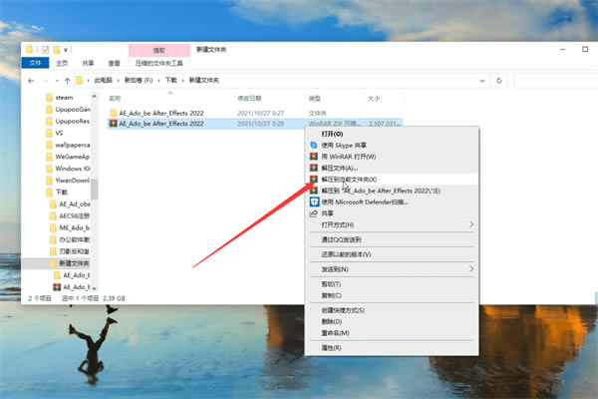Viewport: 598px width, 399px height.
Task: Choose 还原以前的版本(V)
Action: 392,254
